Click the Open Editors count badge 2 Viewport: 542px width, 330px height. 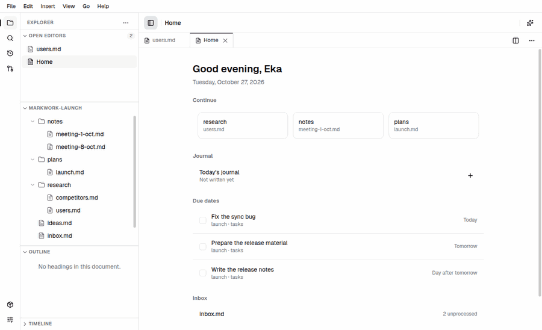131,36
